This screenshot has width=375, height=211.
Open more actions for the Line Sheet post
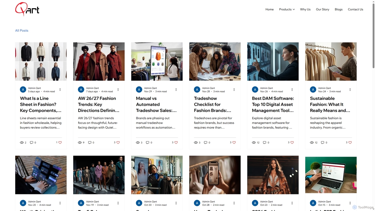[60, 90]
